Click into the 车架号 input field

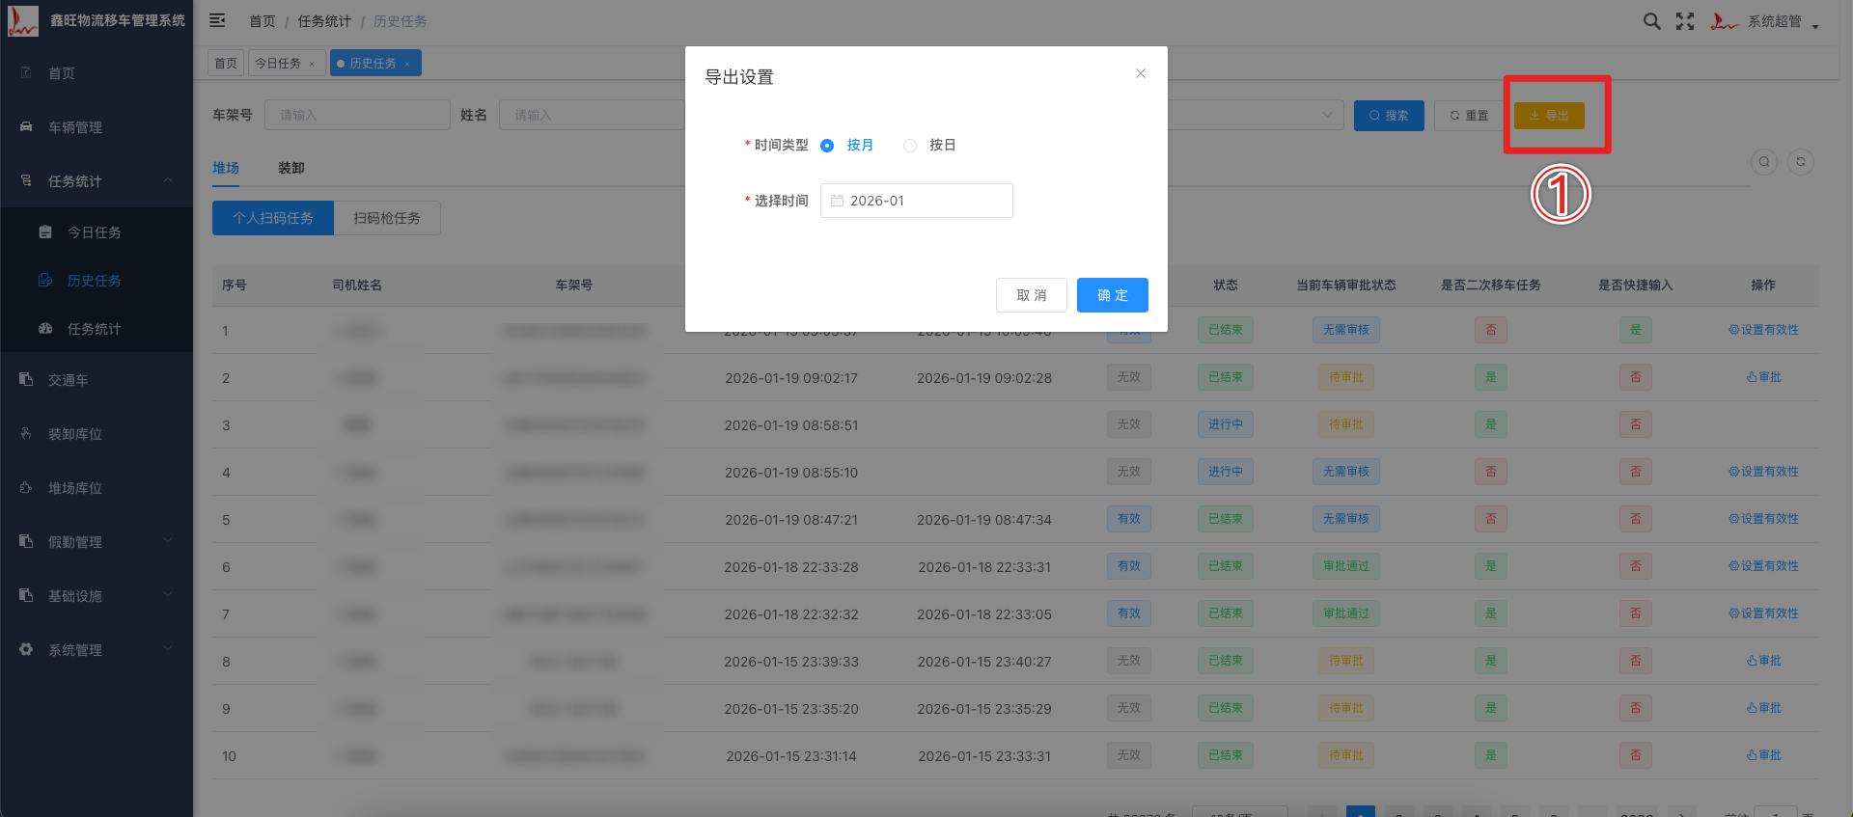click(357, 115)
